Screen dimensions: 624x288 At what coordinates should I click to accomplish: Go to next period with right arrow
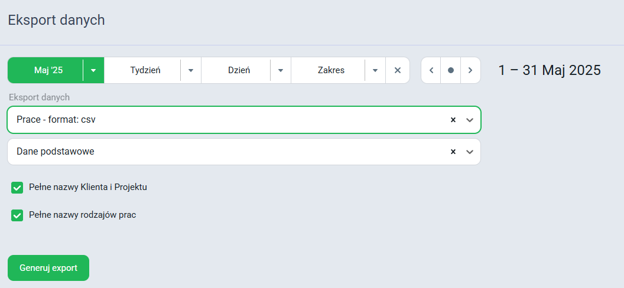470,70
